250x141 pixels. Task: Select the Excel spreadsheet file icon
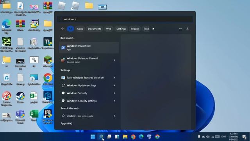[34, 98]
